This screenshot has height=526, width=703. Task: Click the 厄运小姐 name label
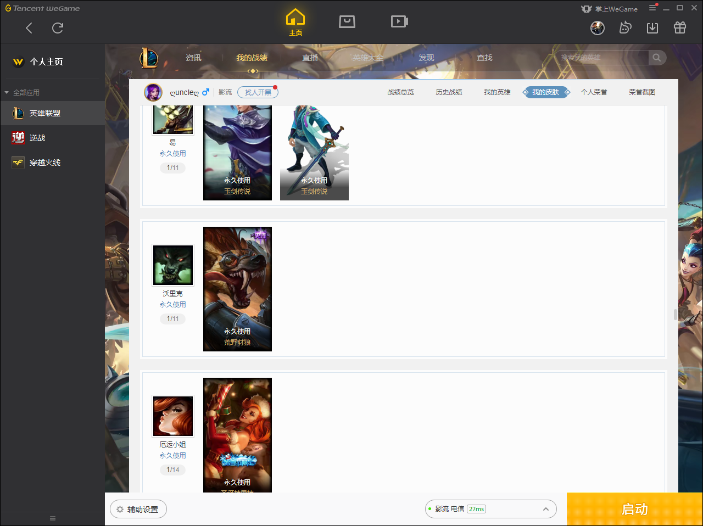click(173, 445)
